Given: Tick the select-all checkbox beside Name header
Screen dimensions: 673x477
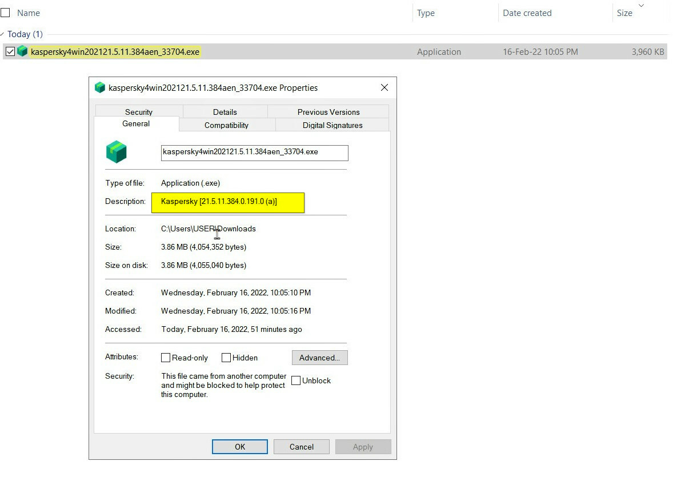Looking at the screenshot, I should click(x=5, y=13).
